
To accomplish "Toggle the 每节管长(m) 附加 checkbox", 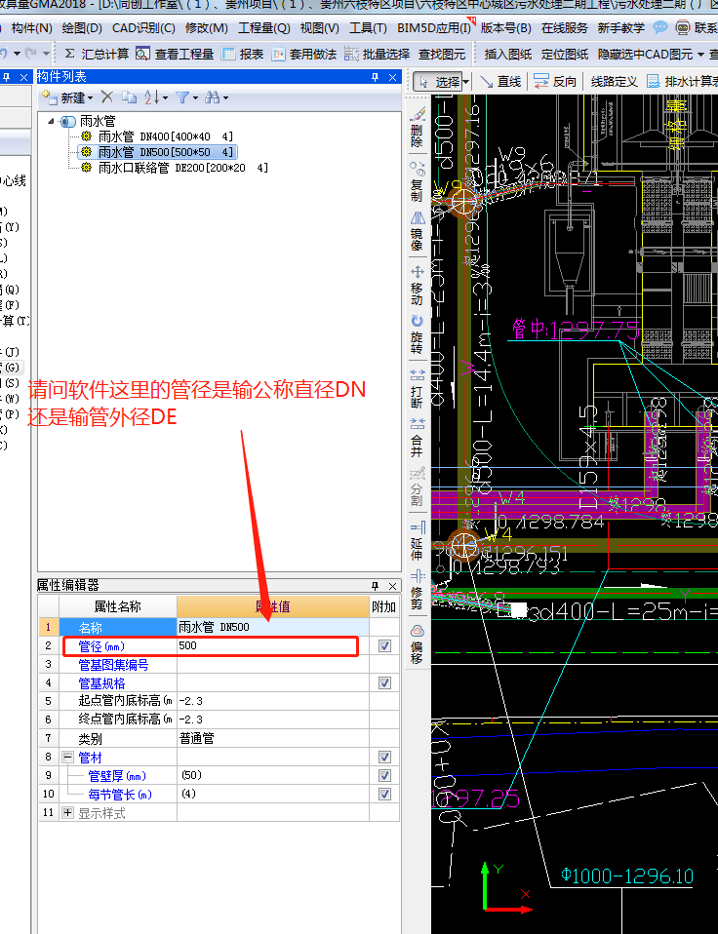I will point(385,794).
